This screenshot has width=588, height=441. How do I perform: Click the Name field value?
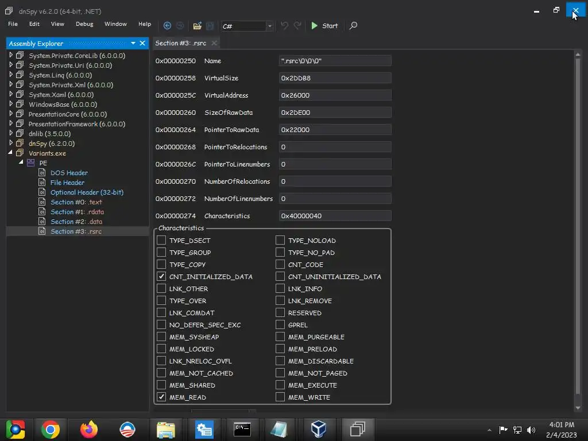pyautogui.click(x=335, y=61)
